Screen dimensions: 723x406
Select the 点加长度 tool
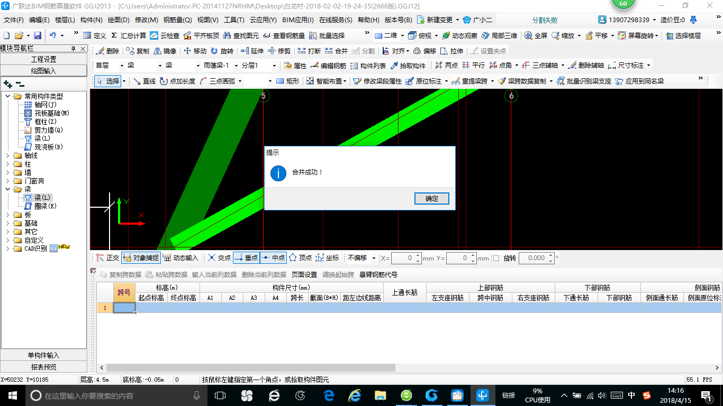tap(177, 81)
